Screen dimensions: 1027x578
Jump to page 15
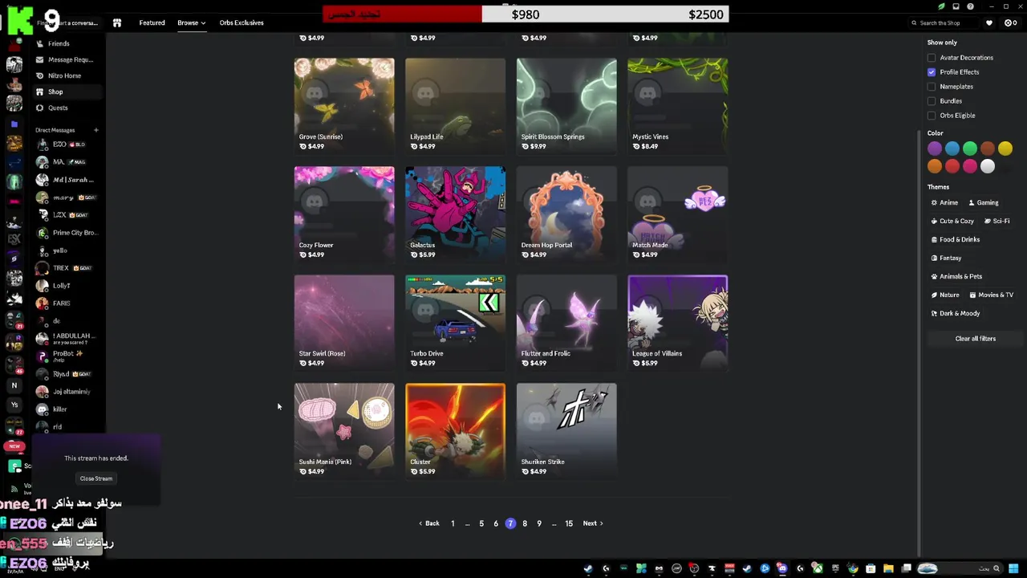[x=569, y=523]
